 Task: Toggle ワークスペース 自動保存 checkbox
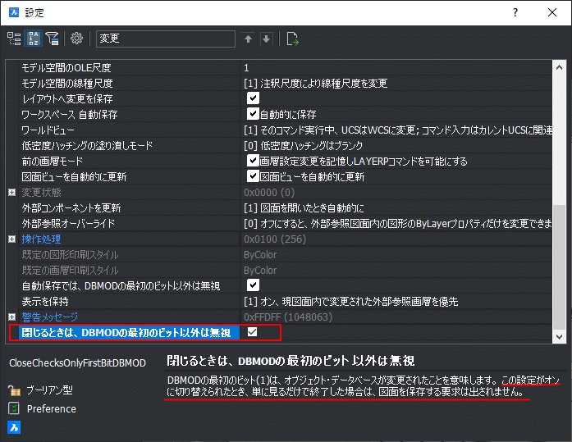[253, 114]
